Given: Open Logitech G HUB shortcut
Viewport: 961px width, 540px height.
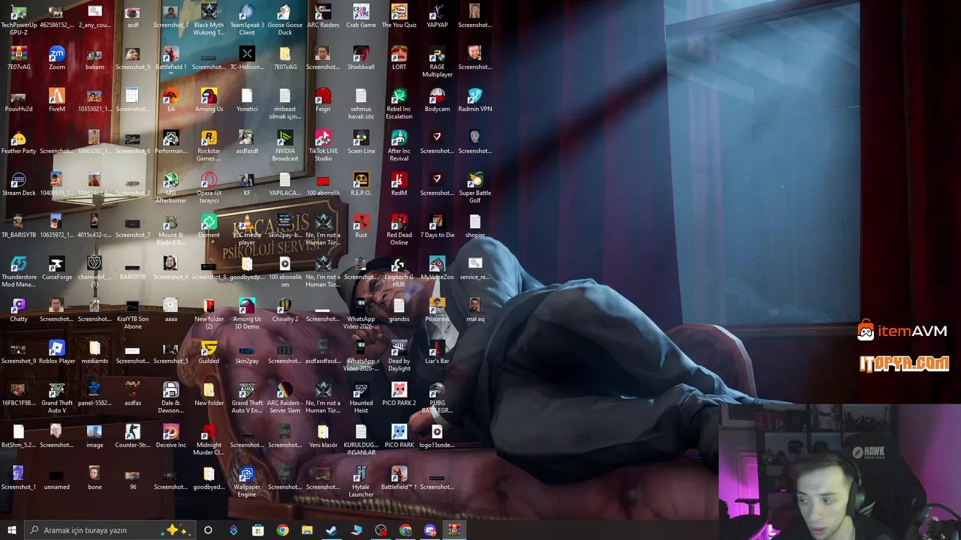Looking at the screenshot, I should click(x=399, y=271).
